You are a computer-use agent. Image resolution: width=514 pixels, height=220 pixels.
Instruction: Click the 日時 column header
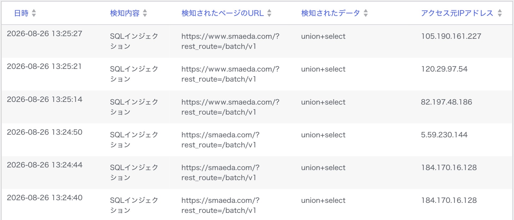[x=21, y=13]
